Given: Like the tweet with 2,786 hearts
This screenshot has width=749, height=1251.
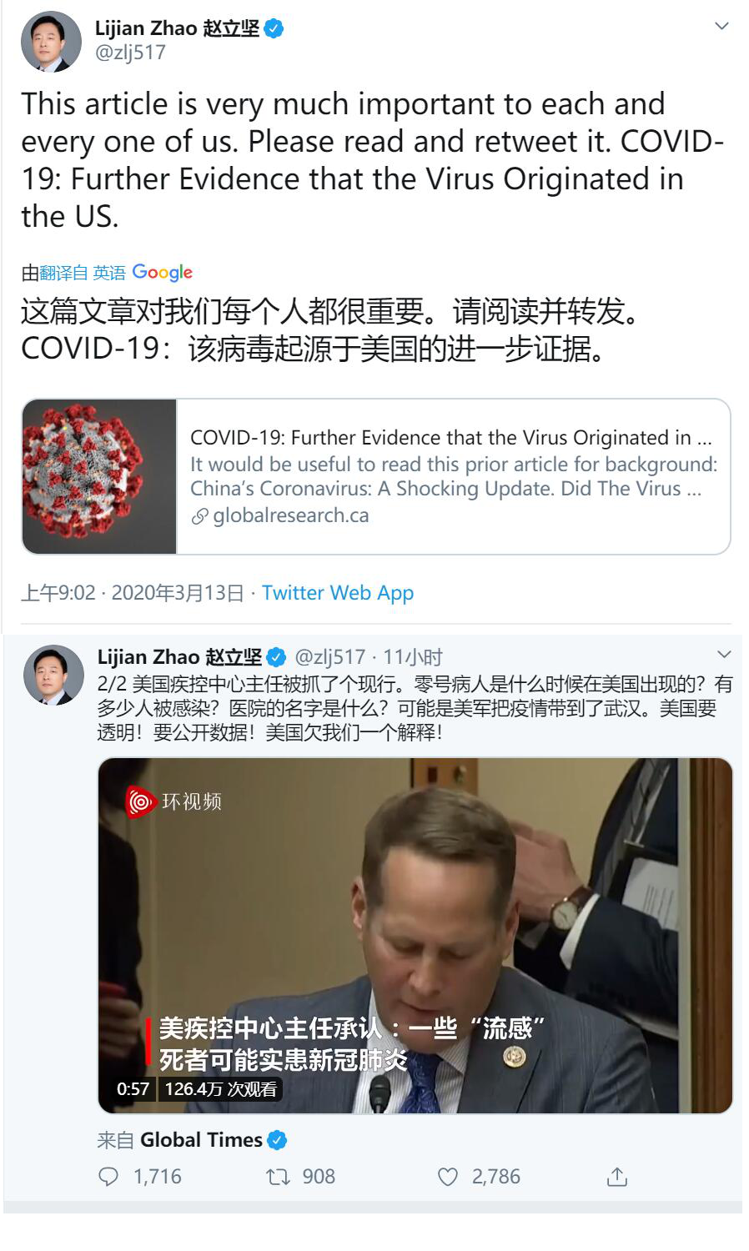Looking at the screenshot, I should click(x=448, y=1177).
